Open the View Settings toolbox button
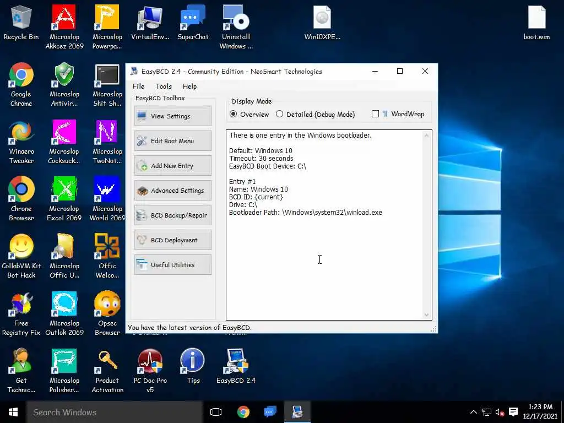564x423 pixels. (x=172, y=116)
